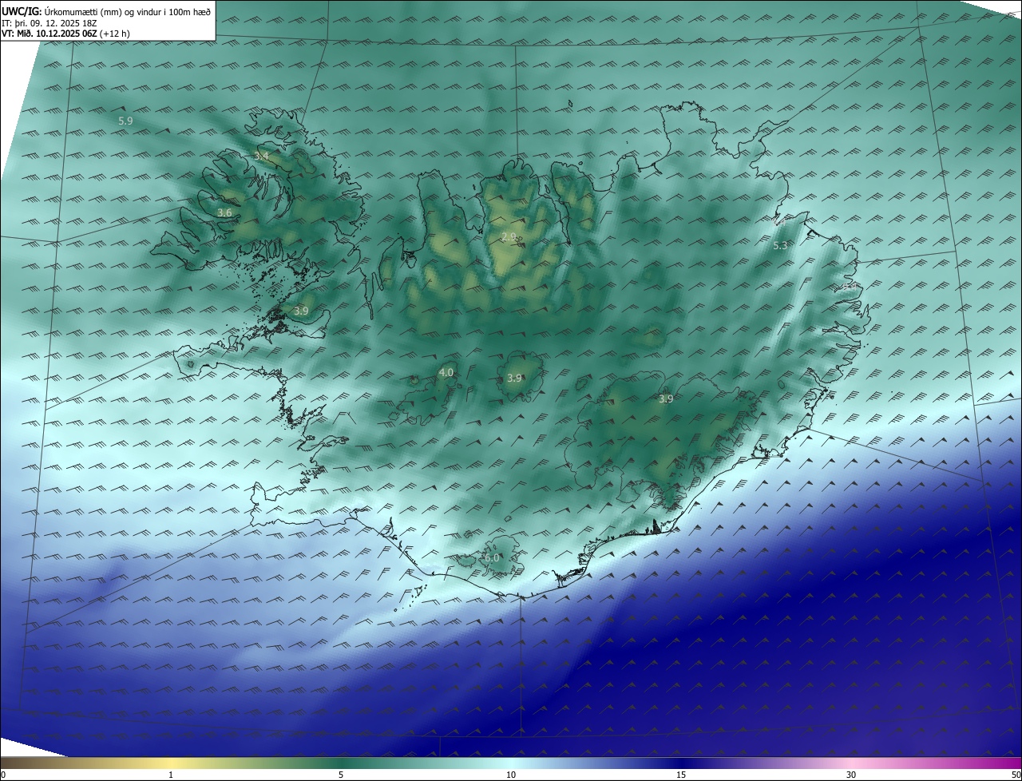Click the 3.4 value label in the Westfjords
This screenshot has width=1022, height=781.
click(262, 156)
